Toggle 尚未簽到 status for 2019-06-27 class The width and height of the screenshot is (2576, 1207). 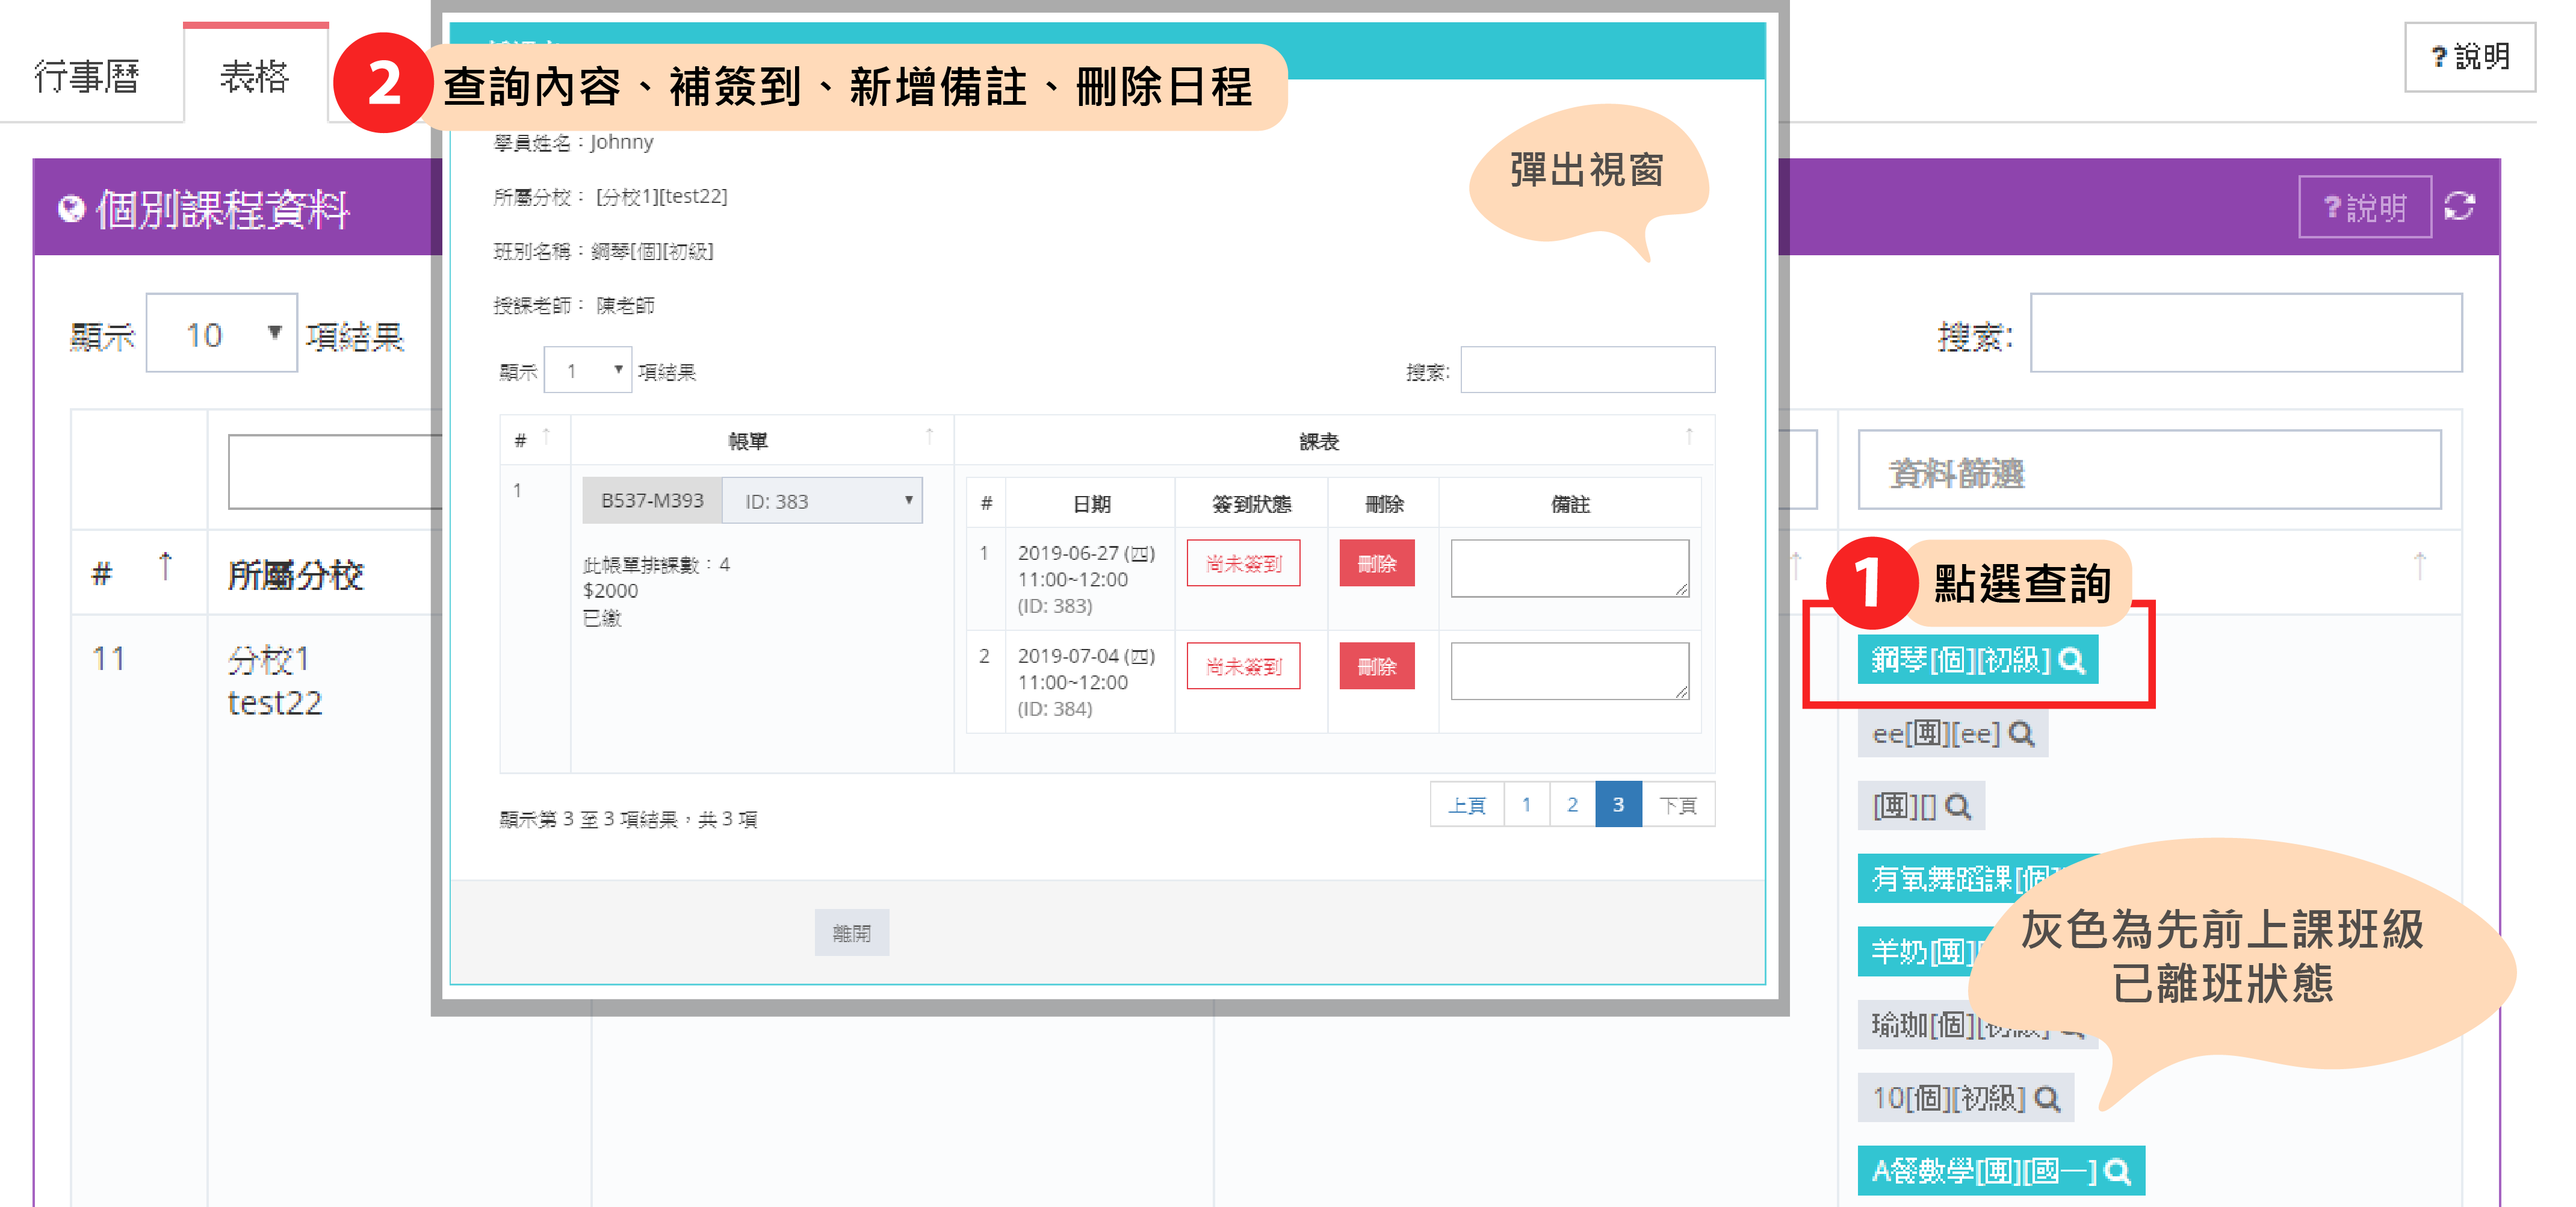[1243, 563]
